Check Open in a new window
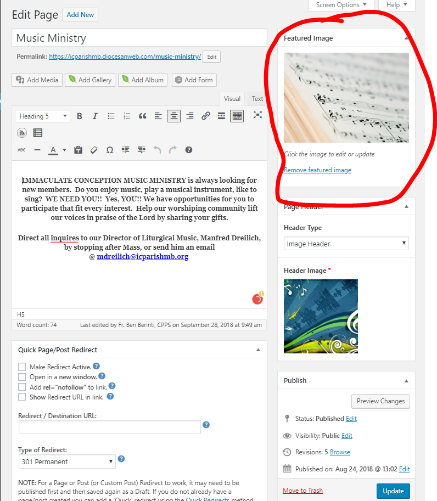Image resolution: width=437 pixels, height=501 pixels. (22, 377)
